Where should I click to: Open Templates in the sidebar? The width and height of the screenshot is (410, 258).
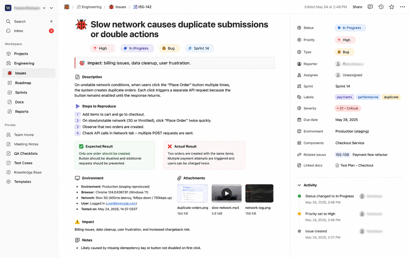pos(29,182)
